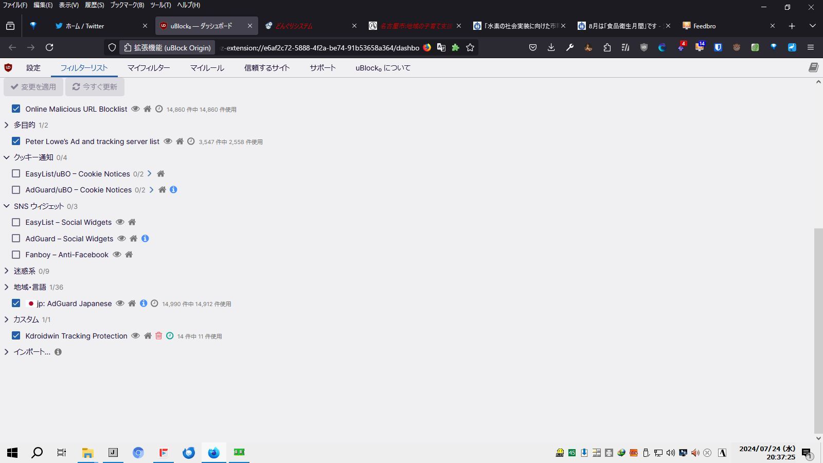Open home page of AdGuard Japanese
This screenshot has height=463, width=823.
click(x=132, y=304)
